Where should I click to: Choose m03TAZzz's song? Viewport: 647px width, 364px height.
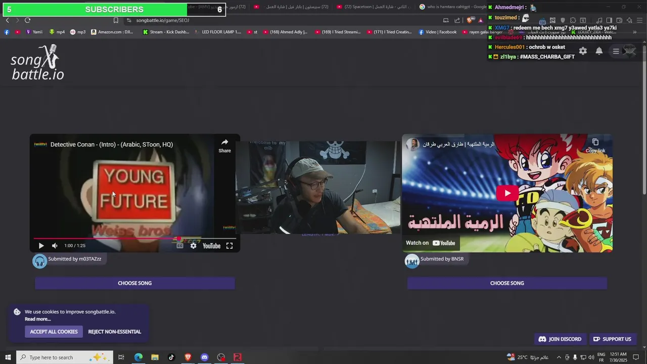click(x=134, y=283)
